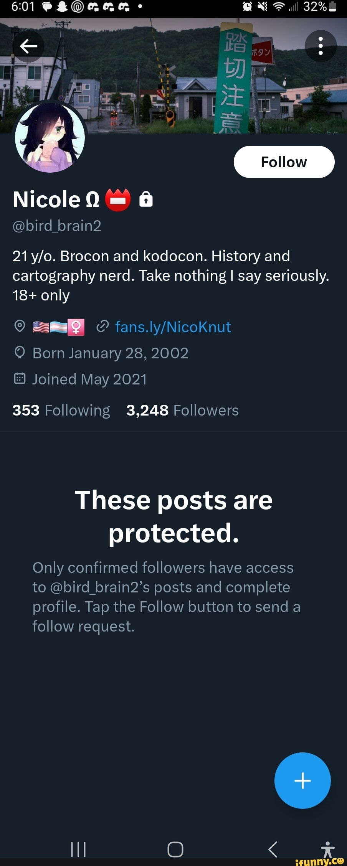Open the fans.ly/NicoKnut link
Screen dimensions: 347x866
tap(173, 327)
